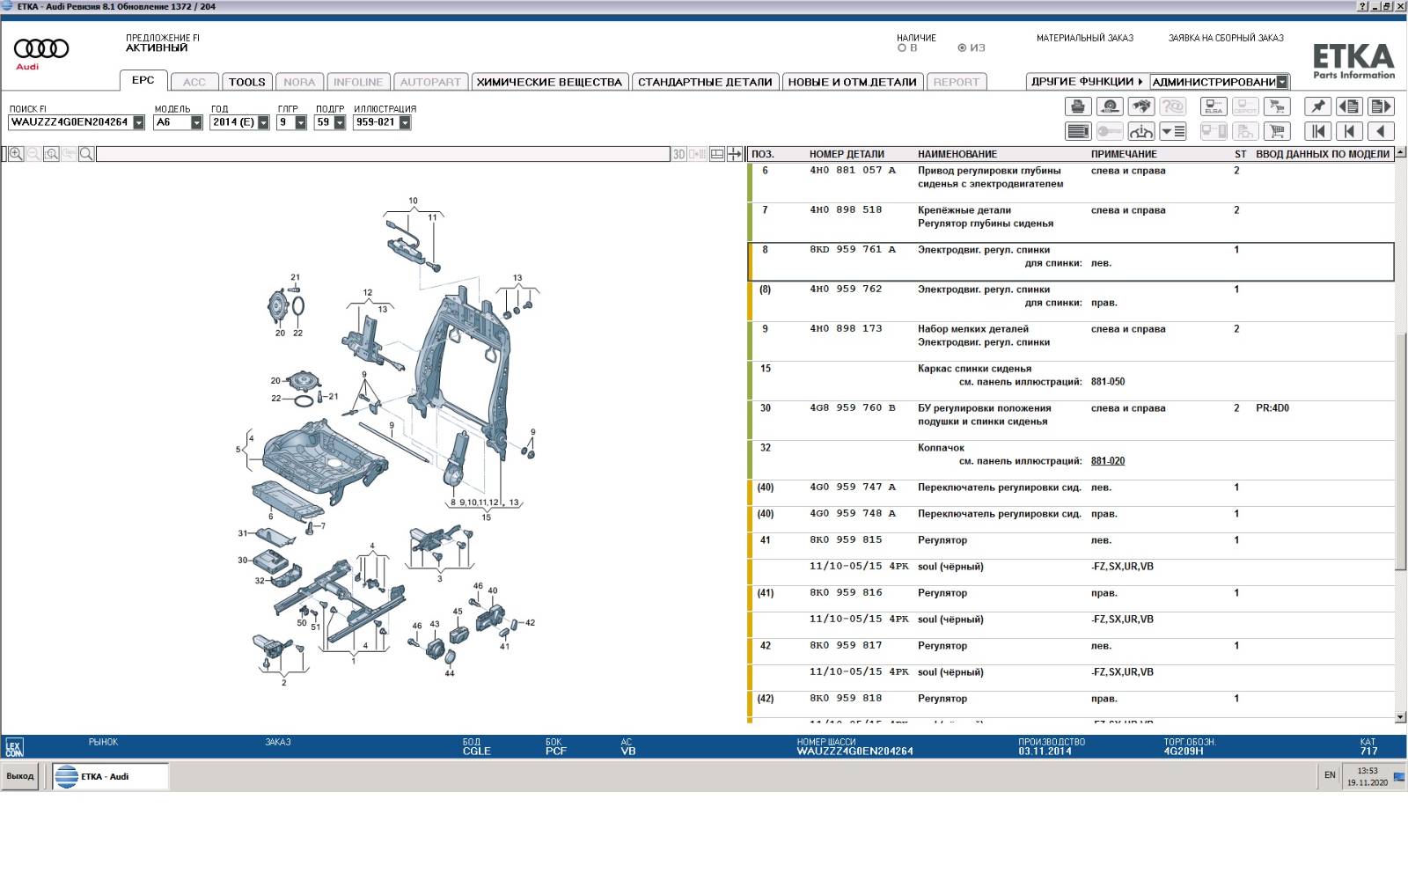Click the МАТЕРИАЛЬНЫЙ ЗАКАЗ link
The image size is (1408, 880).
pos(1085,38)
